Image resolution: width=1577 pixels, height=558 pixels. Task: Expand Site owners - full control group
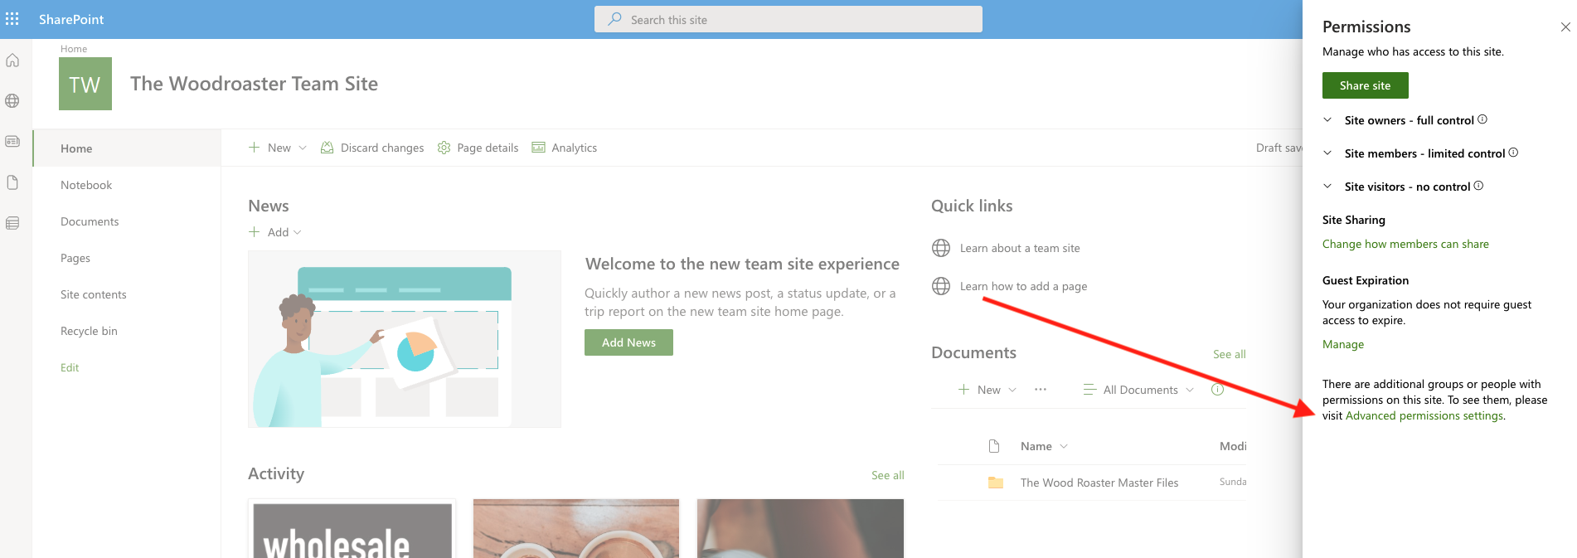(x=1327, y=120)
